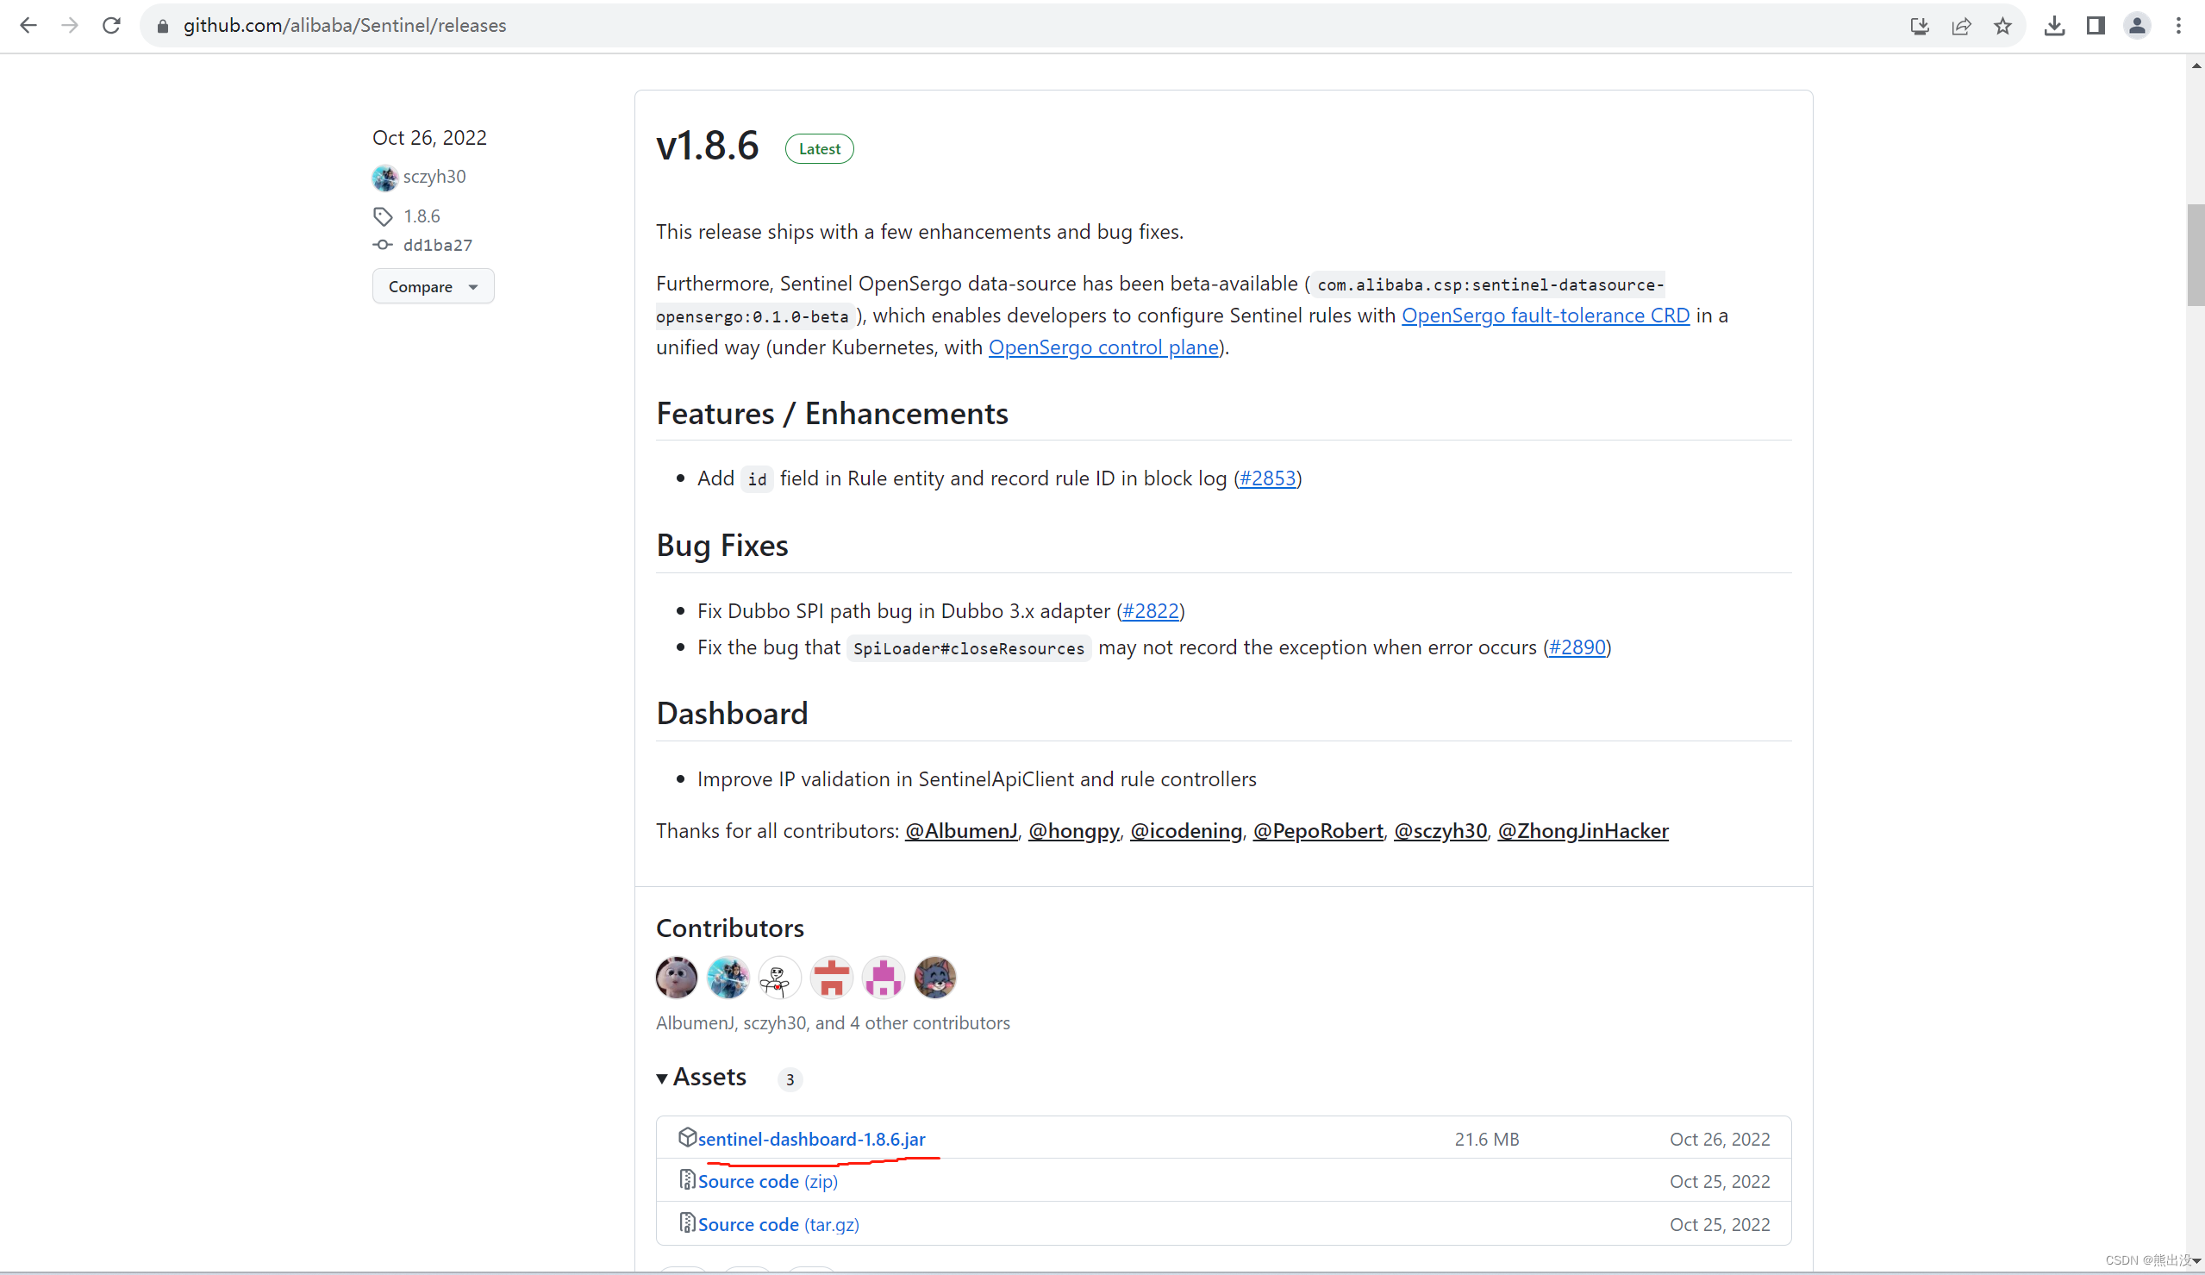
Task: Open OpenSergo fault-tolerance CRD link
Action: 1545,315
